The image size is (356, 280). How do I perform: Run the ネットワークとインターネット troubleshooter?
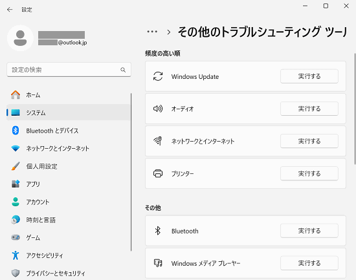pyautogui.click(x=309, y=141)
